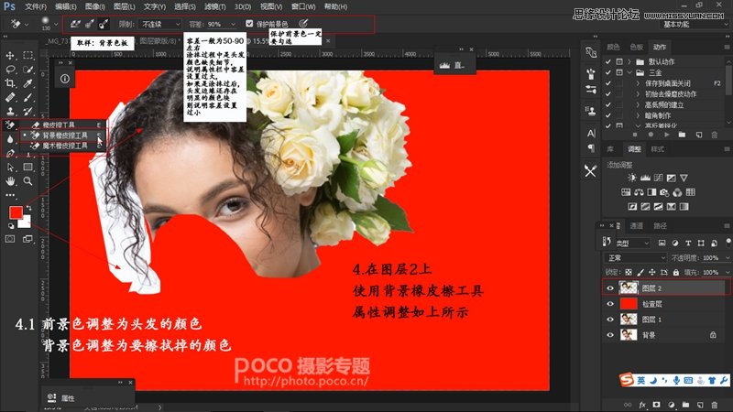
Task: Click the foreground red color swatch
Action: (16, 212)
